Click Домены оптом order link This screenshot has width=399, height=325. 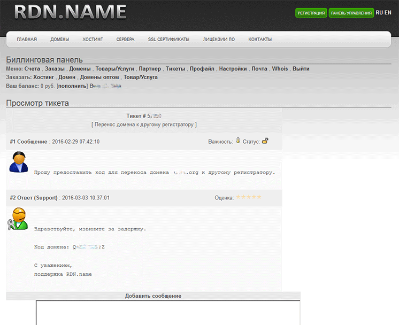coord(99,77)
